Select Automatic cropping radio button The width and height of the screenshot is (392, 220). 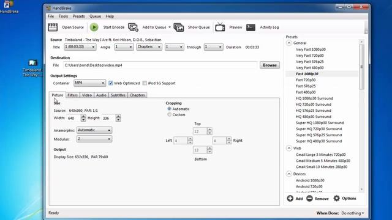click(x=170, y=109)
